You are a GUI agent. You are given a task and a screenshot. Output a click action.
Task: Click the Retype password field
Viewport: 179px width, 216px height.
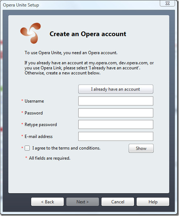116,124
